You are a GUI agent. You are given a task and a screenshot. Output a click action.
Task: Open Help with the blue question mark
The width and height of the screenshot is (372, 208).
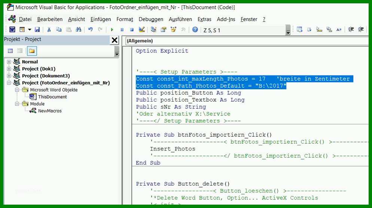pos(195,30)
